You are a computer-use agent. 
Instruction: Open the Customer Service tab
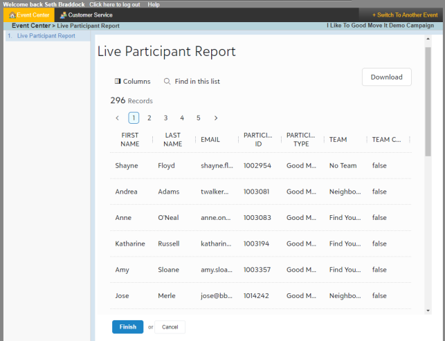click(86, 15)
